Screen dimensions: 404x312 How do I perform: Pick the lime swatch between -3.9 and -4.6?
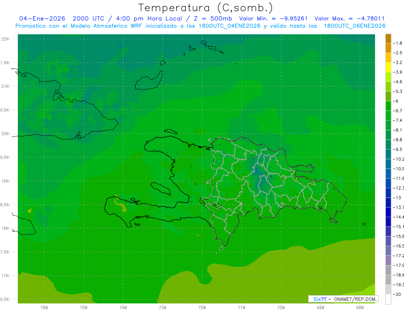click(388, 77)
